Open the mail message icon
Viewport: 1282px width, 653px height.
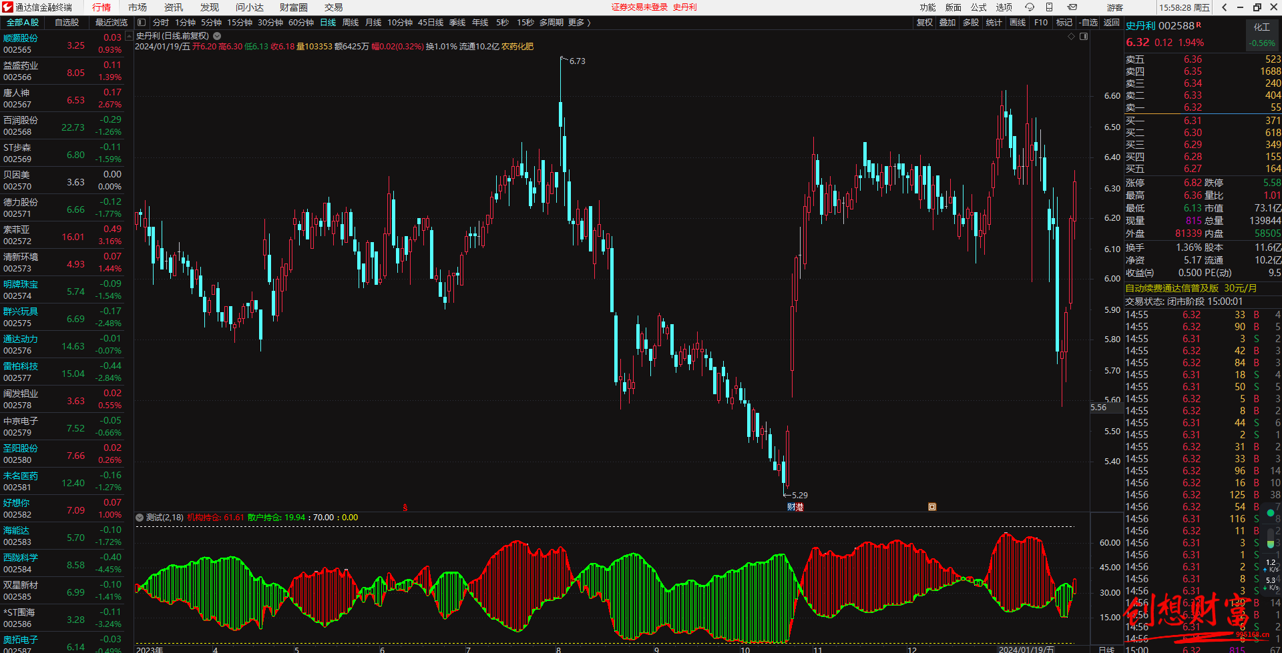tap(1072, 7)
